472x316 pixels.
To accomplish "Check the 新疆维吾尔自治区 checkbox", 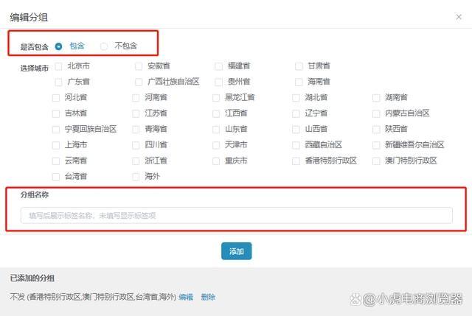I will pos(378,145).
